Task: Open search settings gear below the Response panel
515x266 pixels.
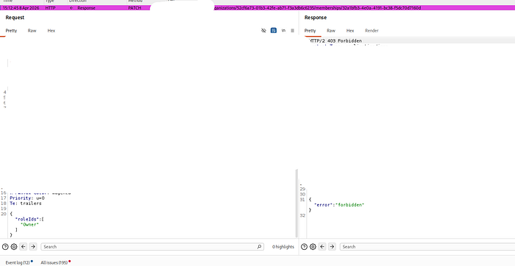Action: 313,247
